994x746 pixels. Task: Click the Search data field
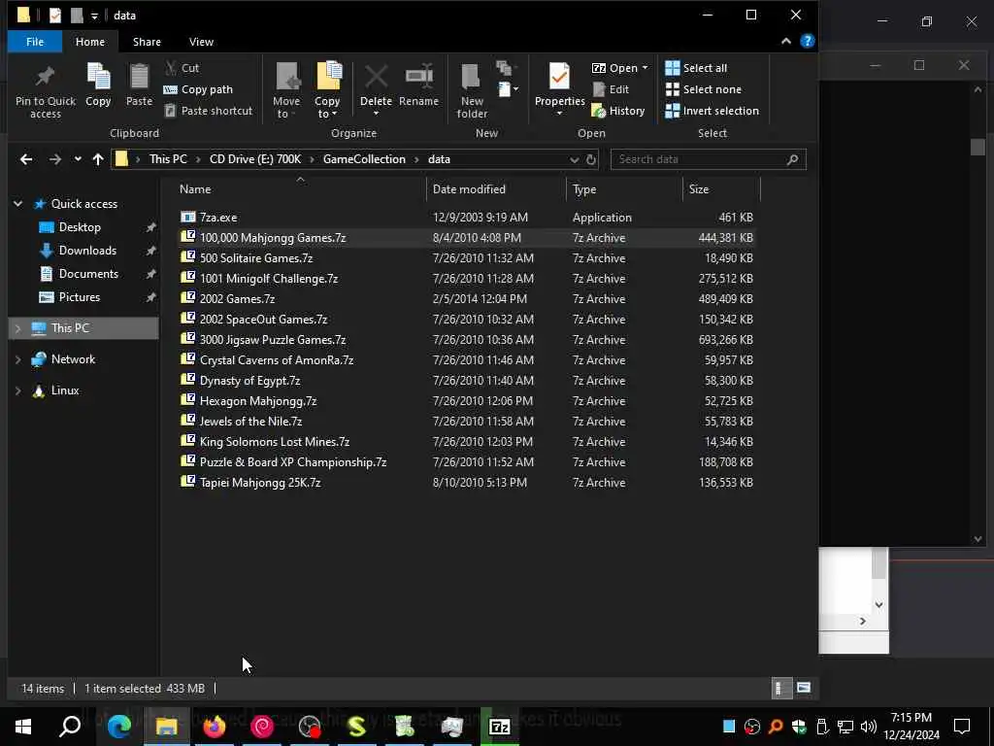(x=708, y=159)
